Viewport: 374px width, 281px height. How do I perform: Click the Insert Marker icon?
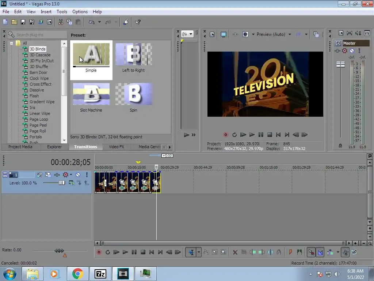click(x=290, y=252)
